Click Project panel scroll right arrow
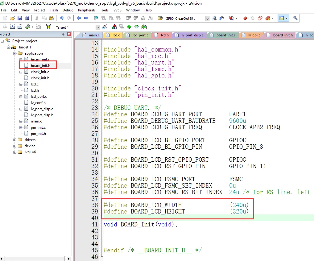 [69, 259]
